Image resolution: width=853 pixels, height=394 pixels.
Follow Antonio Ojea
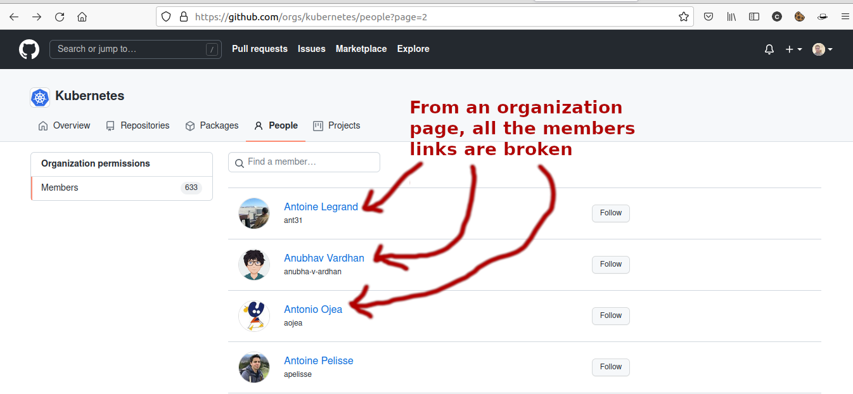[x=611, y=315]
